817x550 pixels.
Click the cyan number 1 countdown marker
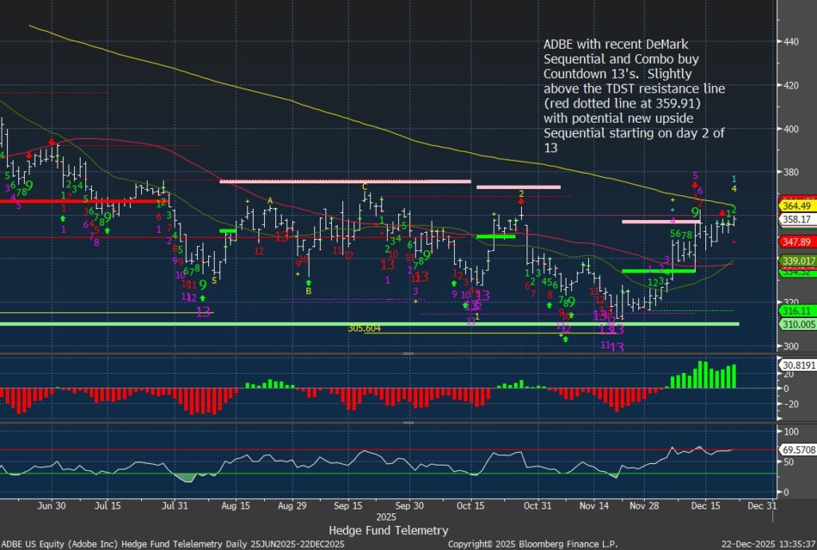click(734, 179)
